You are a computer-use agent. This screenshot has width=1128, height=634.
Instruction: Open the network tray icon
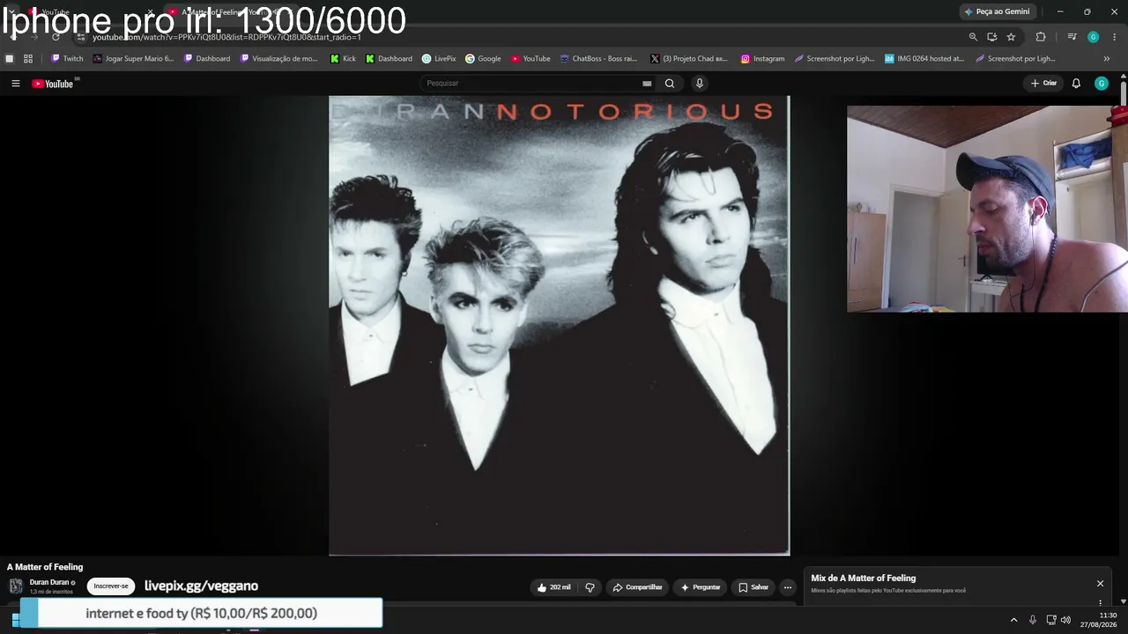click(x=1050, y=620)
